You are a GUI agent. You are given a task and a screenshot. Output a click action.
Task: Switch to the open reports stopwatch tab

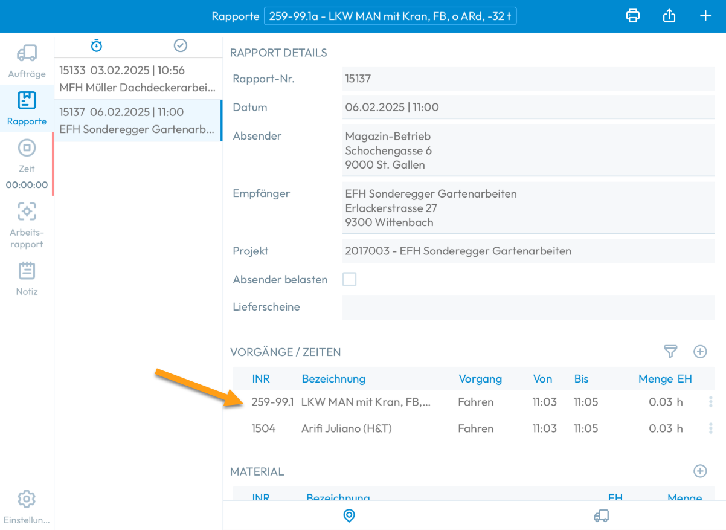[97, 45]
